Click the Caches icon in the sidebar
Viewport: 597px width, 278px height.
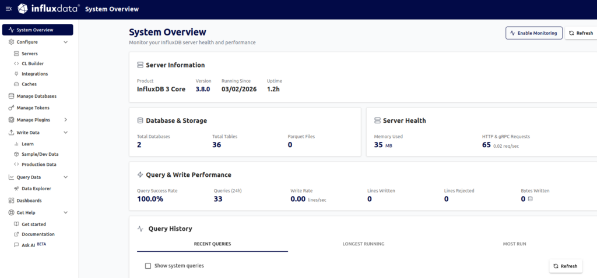click(16, 84)
